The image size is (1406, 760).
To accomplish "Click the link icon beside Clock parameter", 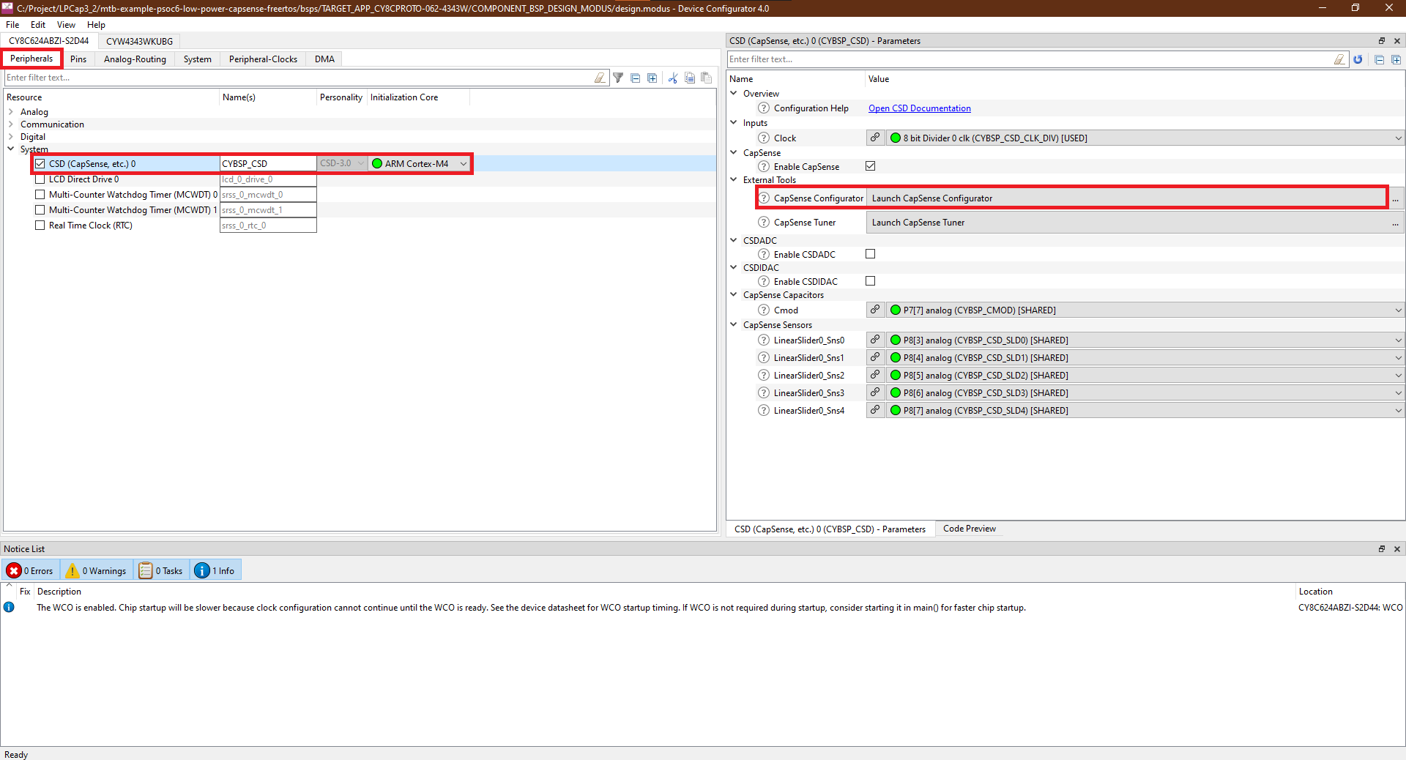I will pyautogui.click(x=875, y=138).
